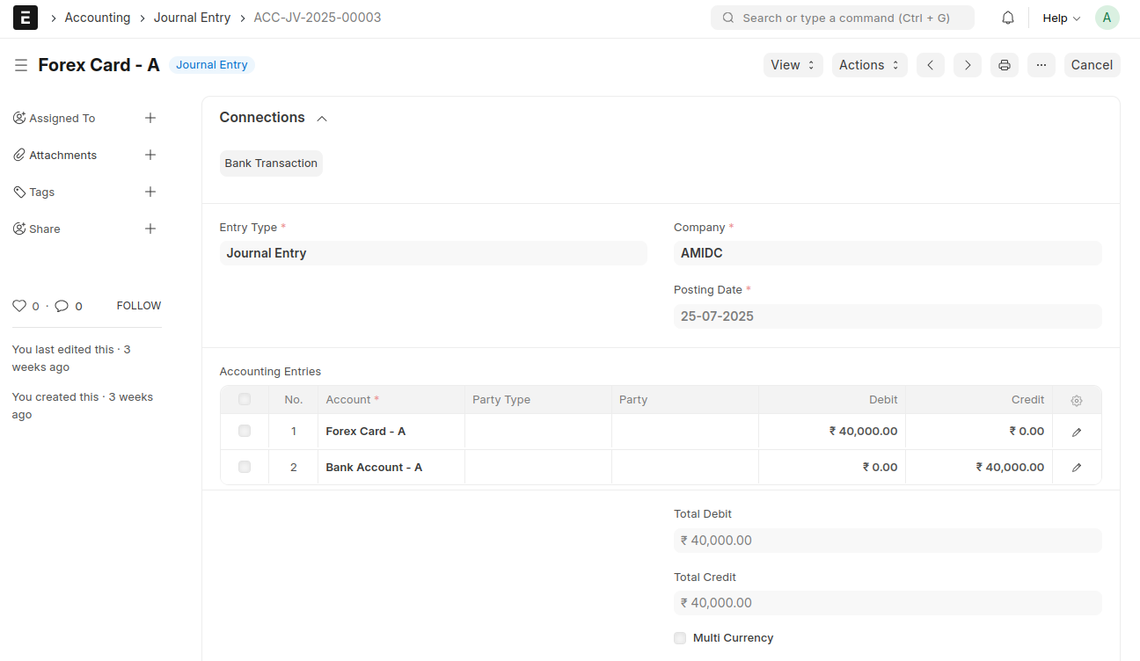This screenshot has height=661, width=1140.
Task: Open the table settings gear icon
Action: tap(1077, 400)
